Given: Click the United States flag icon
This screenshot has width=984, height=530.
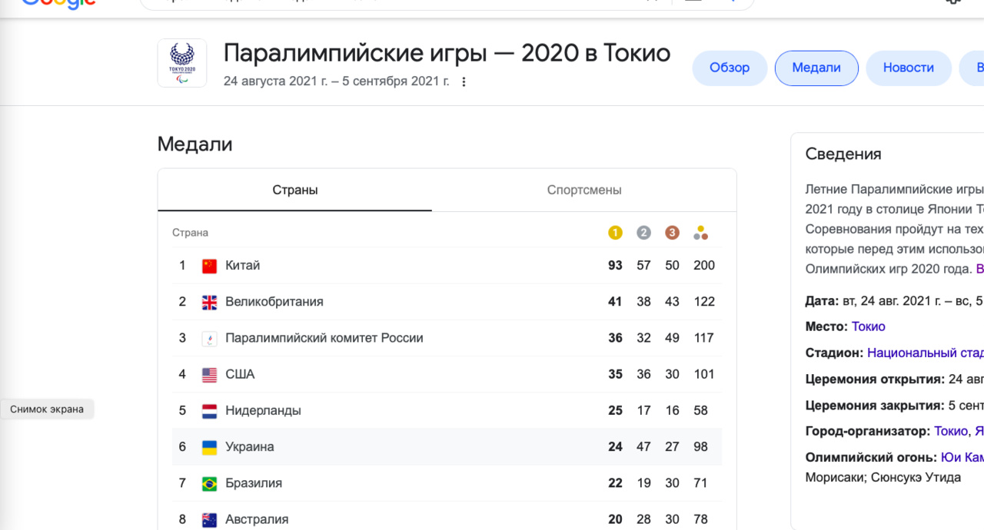Looking at the screenshot, I should 209,375.
